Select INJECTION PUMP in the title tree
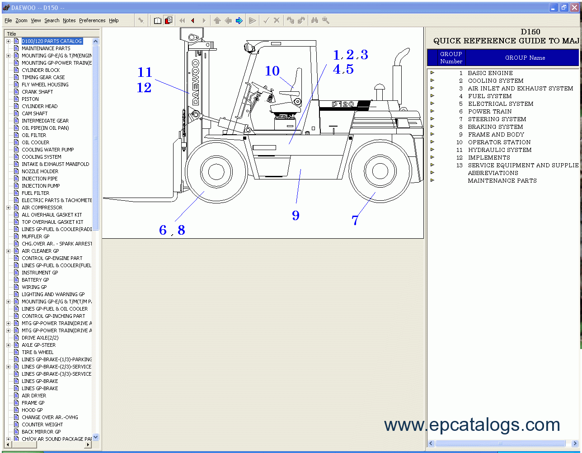The height and width of the screenshot is (453, 582). (x=41, y=186)
